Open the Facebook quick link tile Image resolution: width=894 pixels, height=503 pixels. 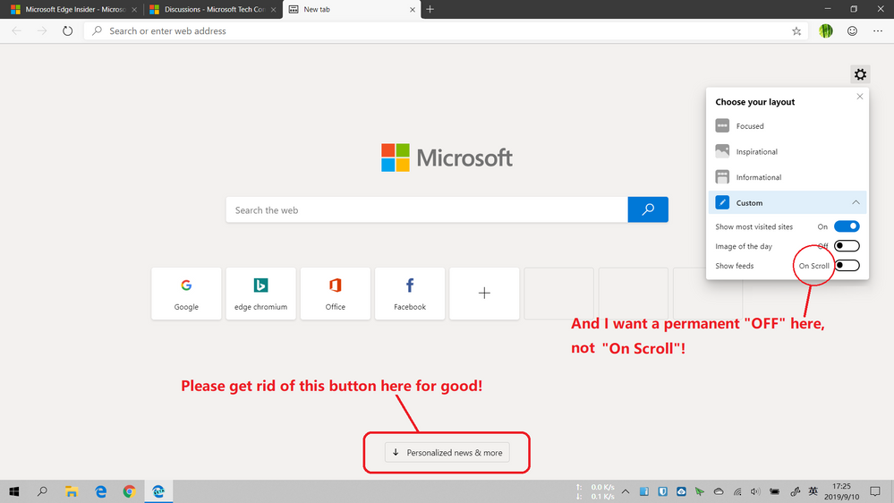pyautogui.click(x=409, y=294)
